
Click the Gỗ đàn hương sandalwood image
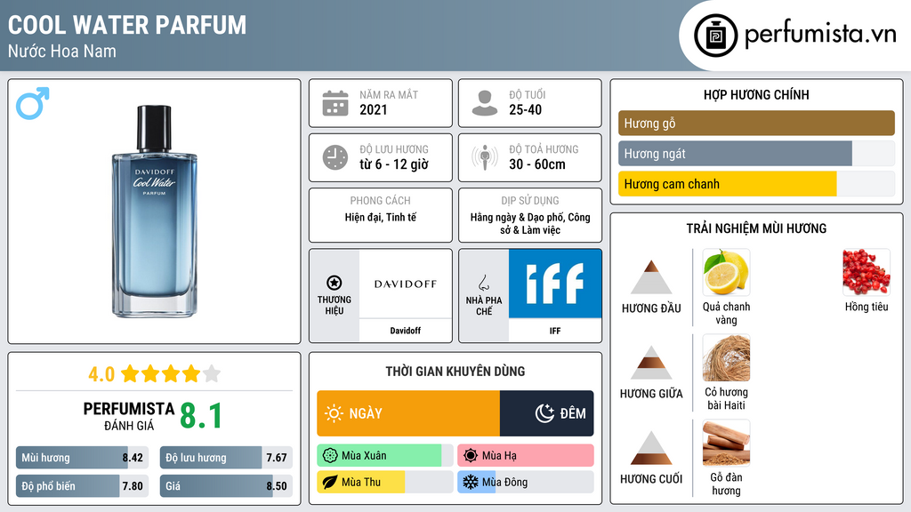click(x=726, y=443)
